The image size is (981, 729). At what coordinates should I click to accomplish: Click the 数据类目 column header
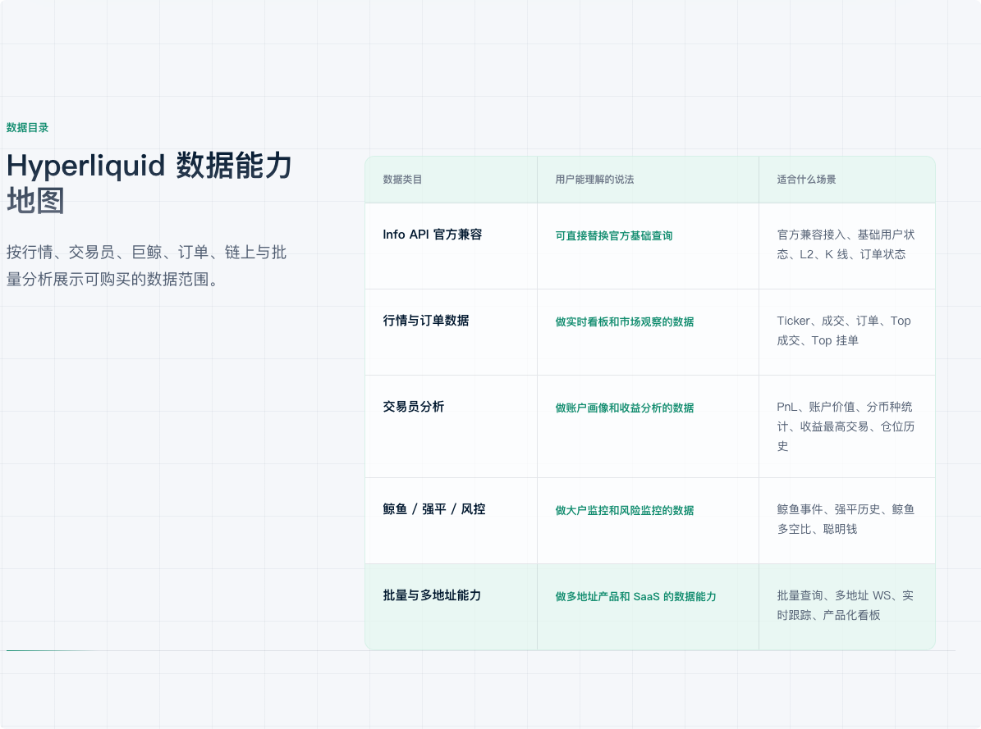pos(402,180)
